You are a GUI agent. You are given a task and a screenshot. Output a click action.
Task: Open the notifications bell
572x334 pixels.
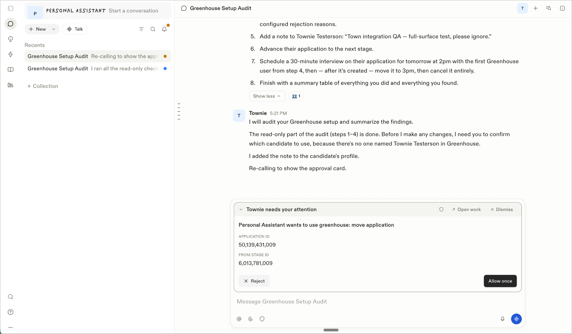point(164,29)
